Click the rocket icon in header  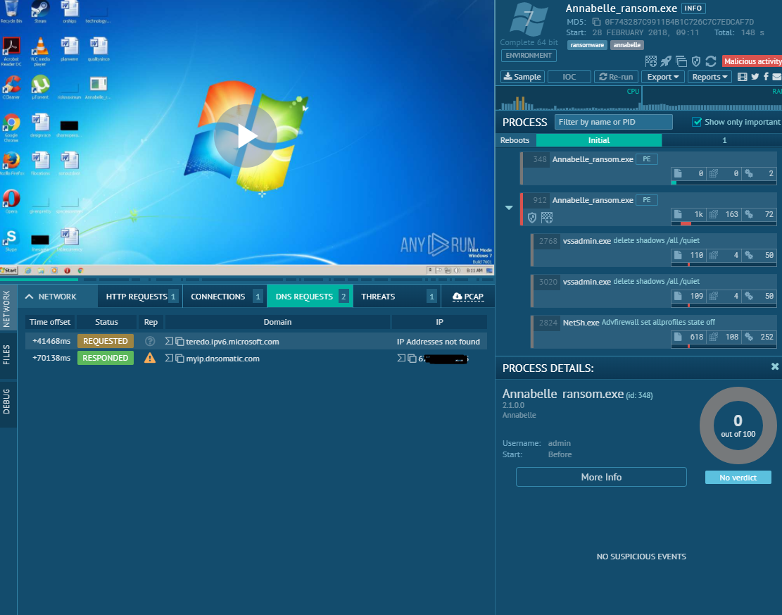click(666, 61)
